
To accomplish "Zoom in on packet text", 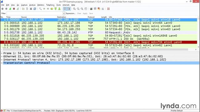I will pos(74,9).
